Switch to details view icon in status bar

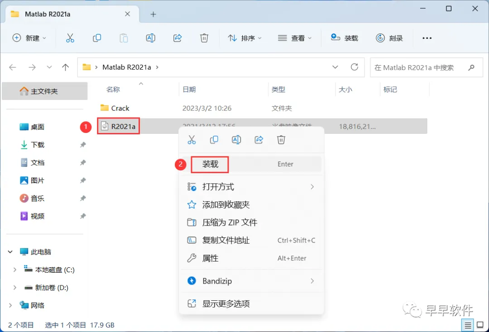pos(467,326)
